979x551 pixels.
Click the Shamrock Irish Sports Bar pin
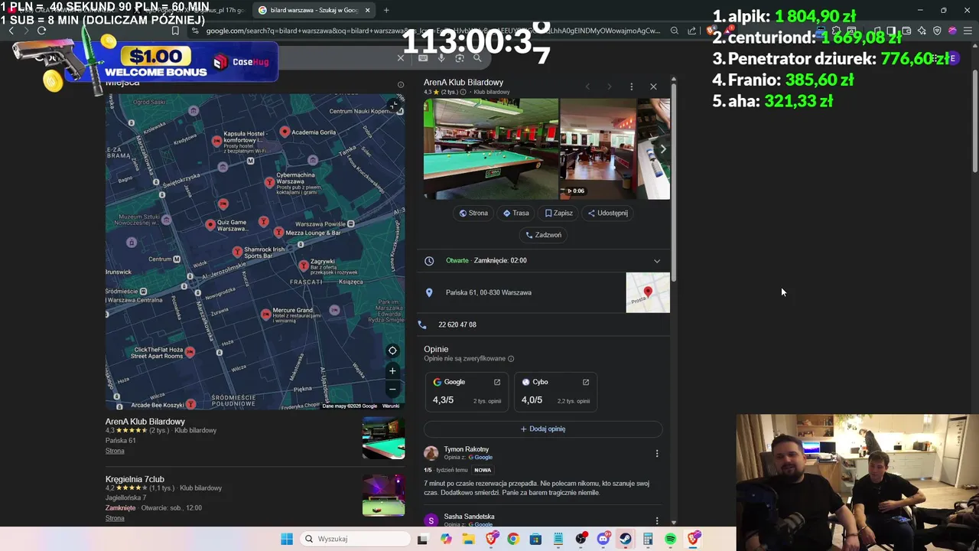[x=237, y=251]
